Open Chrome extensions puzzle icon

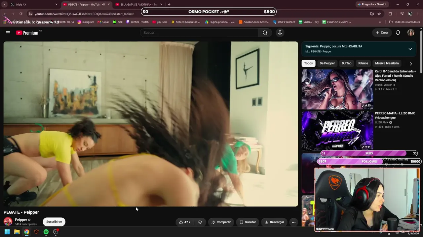(390, 14)
